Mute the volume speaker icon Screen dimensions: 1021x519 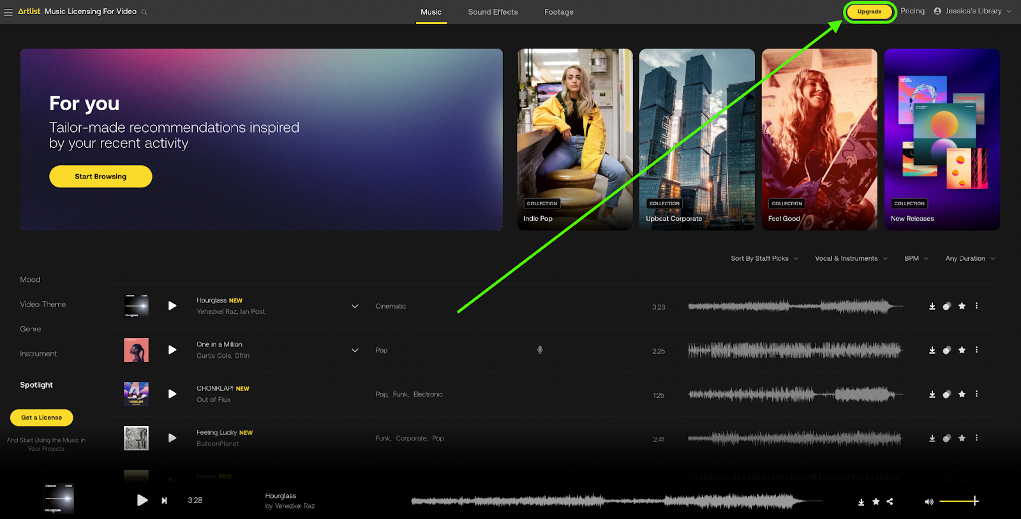929,502
